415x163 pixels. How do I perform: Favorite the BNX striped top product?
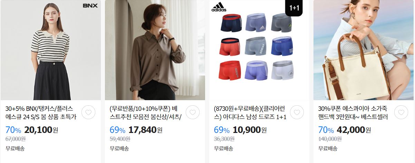click(89, 113)
